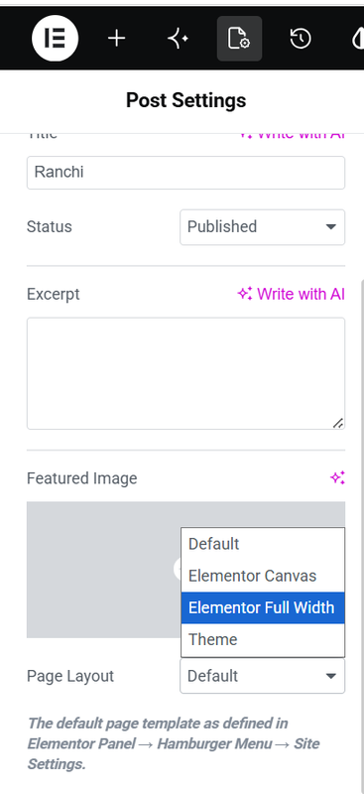The width and height of the screenshot is (364, 794).
Task: Select Elementor Canvas layout option
Action: pos(263,576)
